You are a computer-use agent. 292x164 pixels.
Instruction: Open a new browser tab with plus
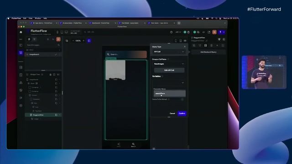pyautogui.click(x=179, y=23)
